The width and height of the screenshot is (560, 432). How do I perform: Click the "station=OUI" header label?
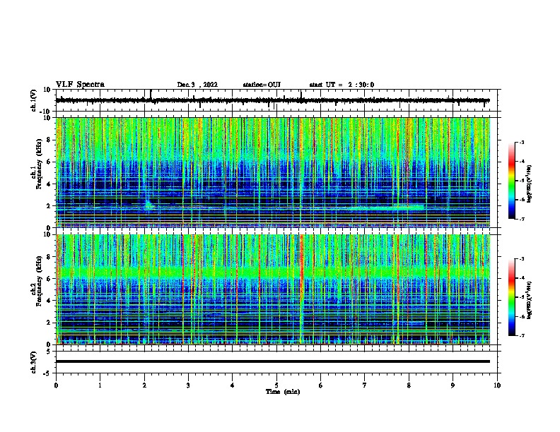262,85
